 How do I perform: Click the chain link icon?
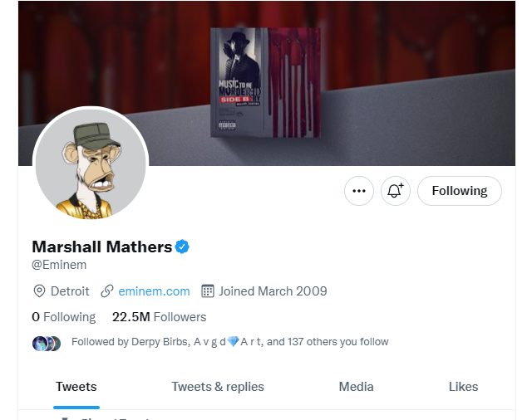pos(107,291)
